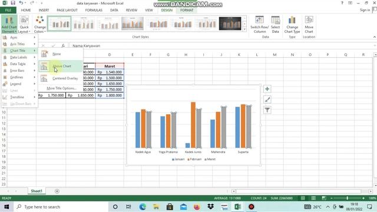This screenshot has height=212, width=377.
Task: Switch to the FORMULAS tab
Action: pyautogui.click(x=94, y=10)
